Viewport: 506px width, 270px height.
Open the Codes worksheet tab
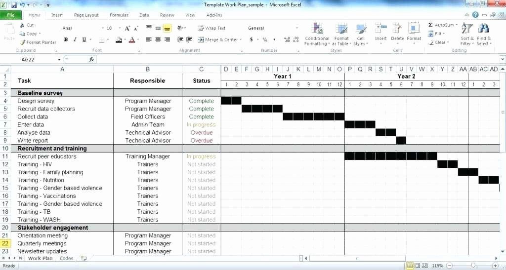point(67,259)
